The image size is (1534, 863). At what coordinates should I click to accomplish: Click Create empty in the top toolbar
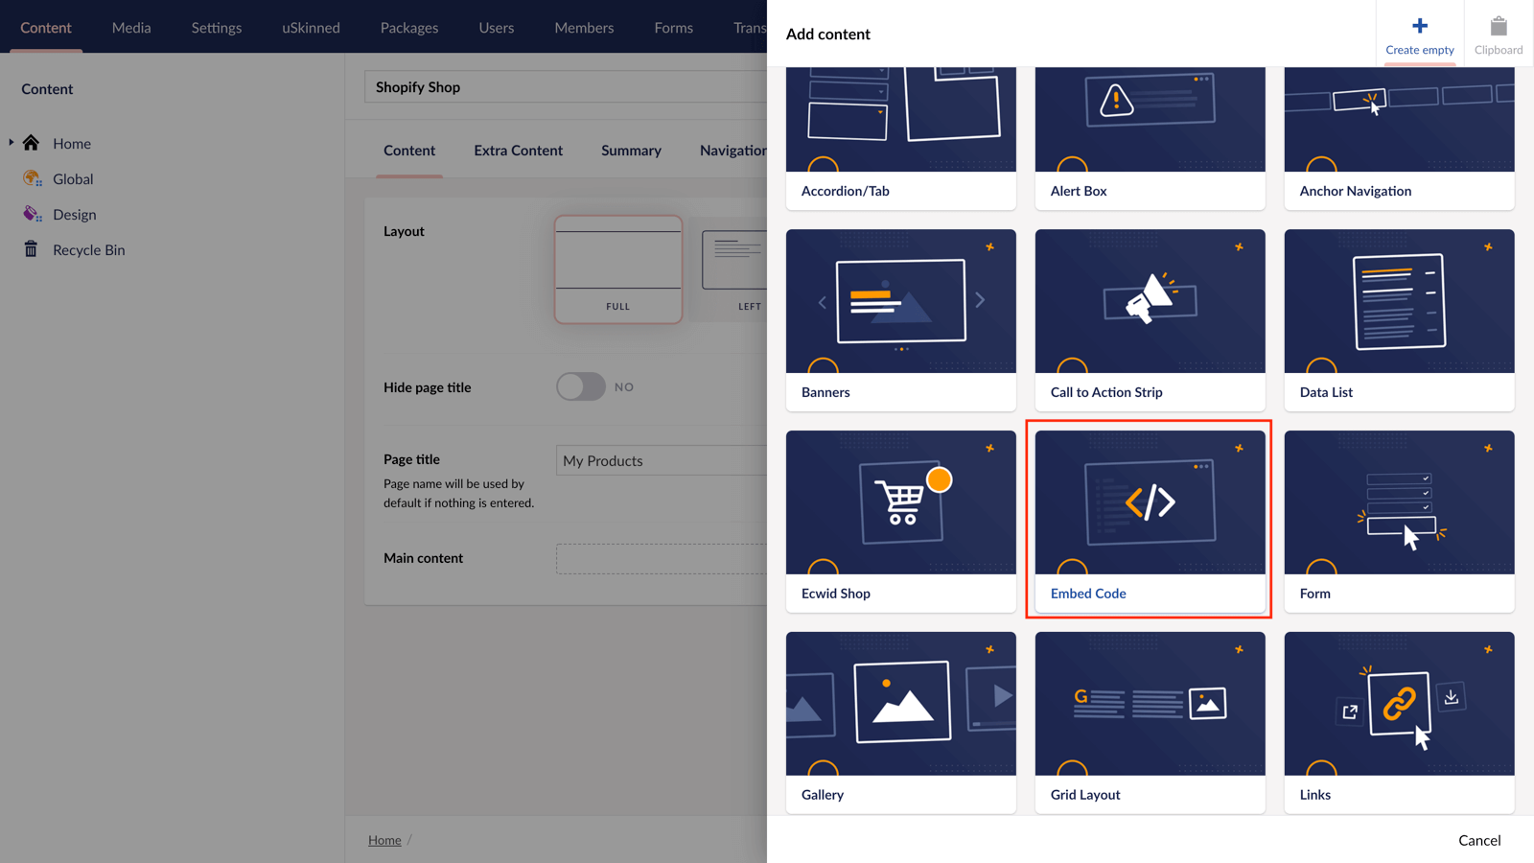pos(1419,34)
